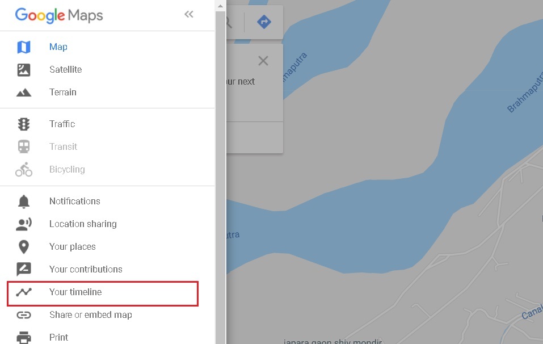Select the Satellite view icon
Viewport: 543px width, 344px height.
pyautogui.click(x=24, y=70)
